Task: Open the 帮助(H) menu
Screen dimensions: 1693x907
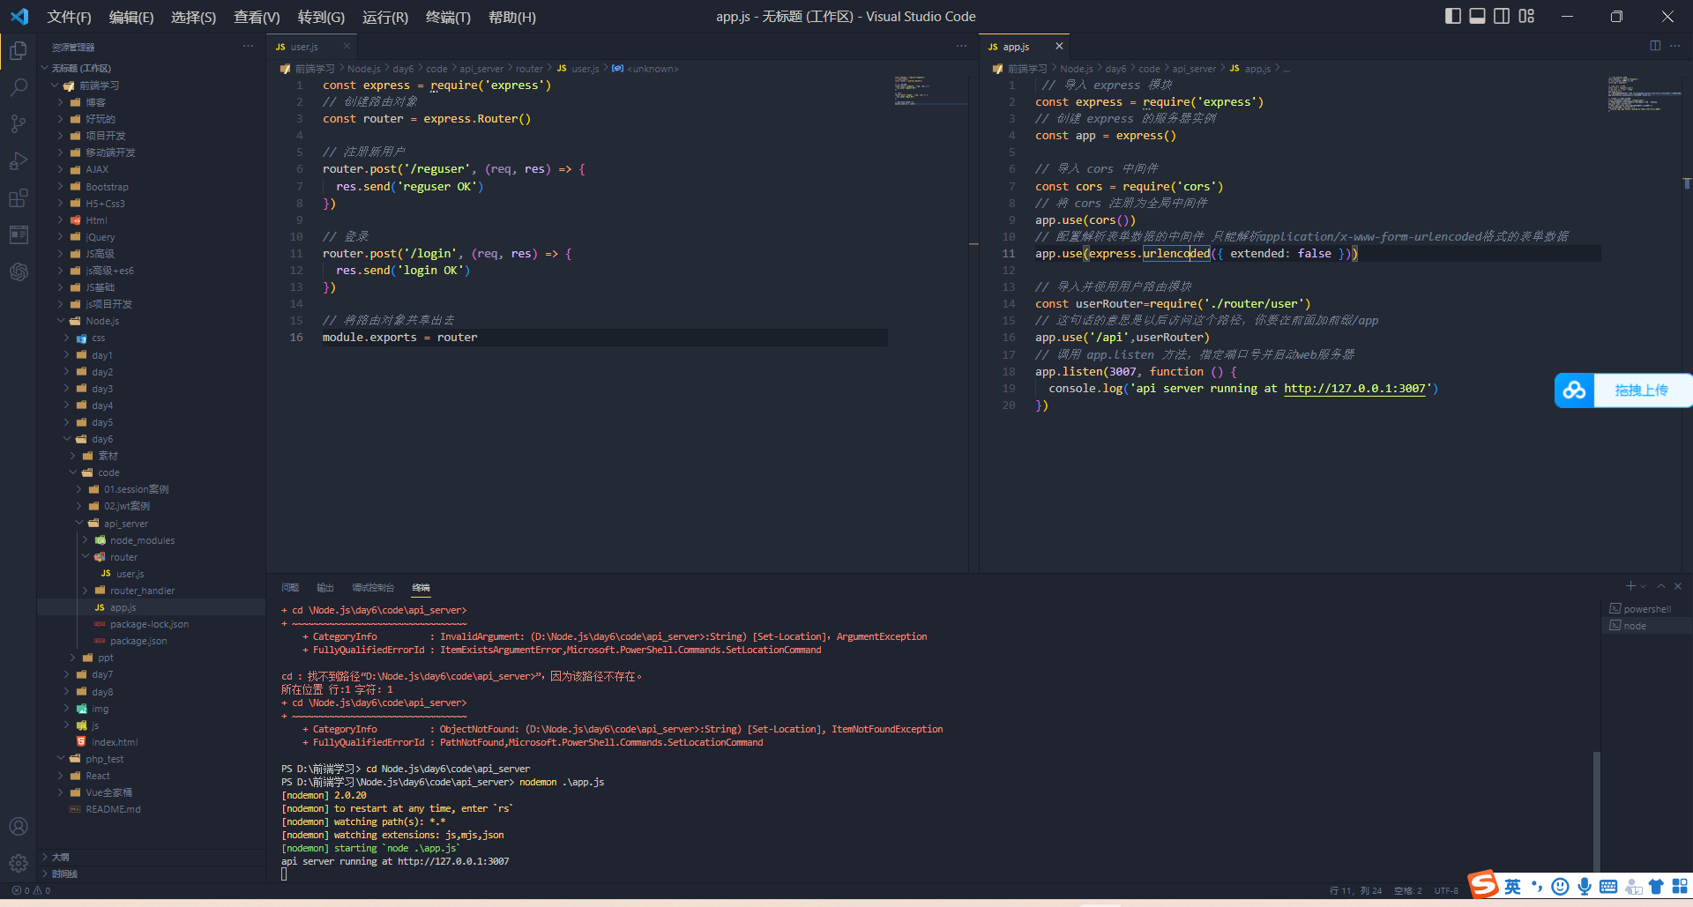Action: [x=511, y=17]
